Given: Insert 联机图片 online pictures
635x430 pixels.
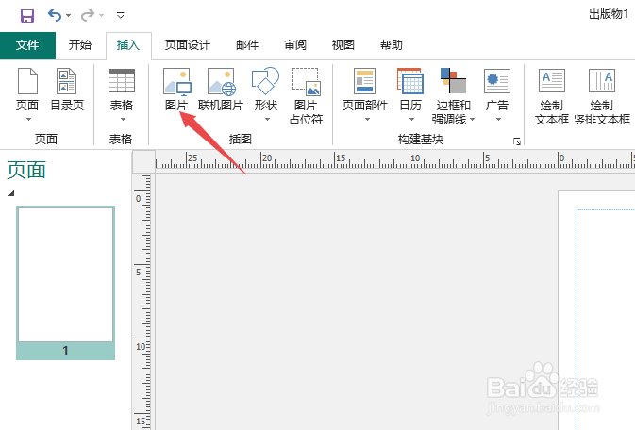Looking at the screenshot, I should 221,90.
